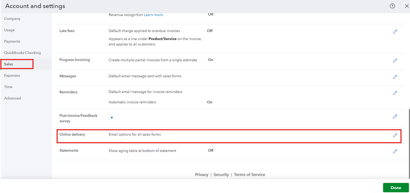Edit Progress Invoicing with pencil icon
Viewport: 410px width, 193px height.
pos(395,61)
